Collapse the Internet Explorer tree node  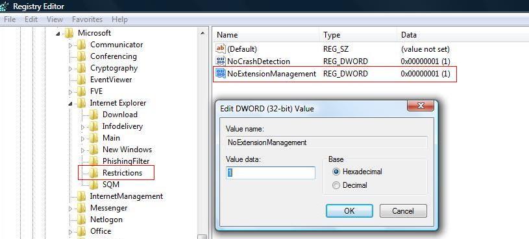[70, 104]
